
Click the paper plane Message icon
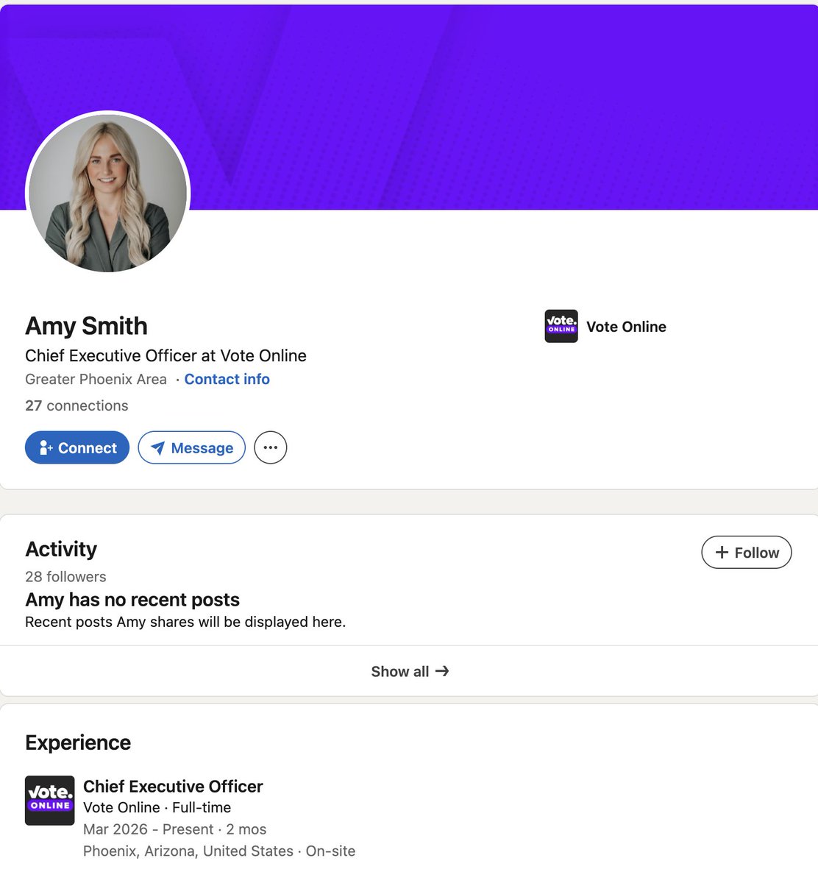(157, 448)
